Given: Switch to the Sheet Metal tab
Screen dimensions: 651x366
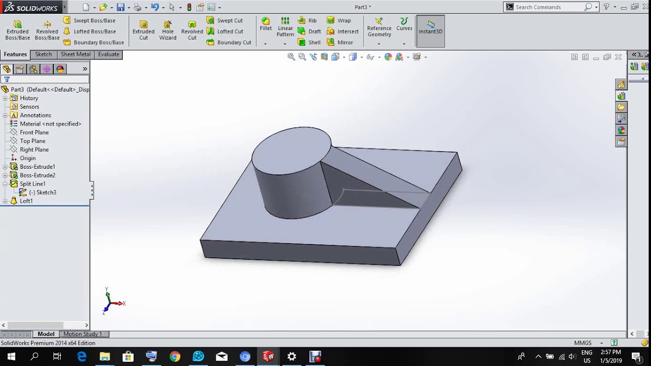Looking at the screenshot, I should tap(75, 54).
